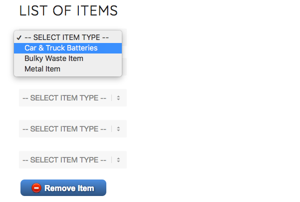
Task: Expand the middle of the three uncovered item dropdowns
Action: (73, 129)
